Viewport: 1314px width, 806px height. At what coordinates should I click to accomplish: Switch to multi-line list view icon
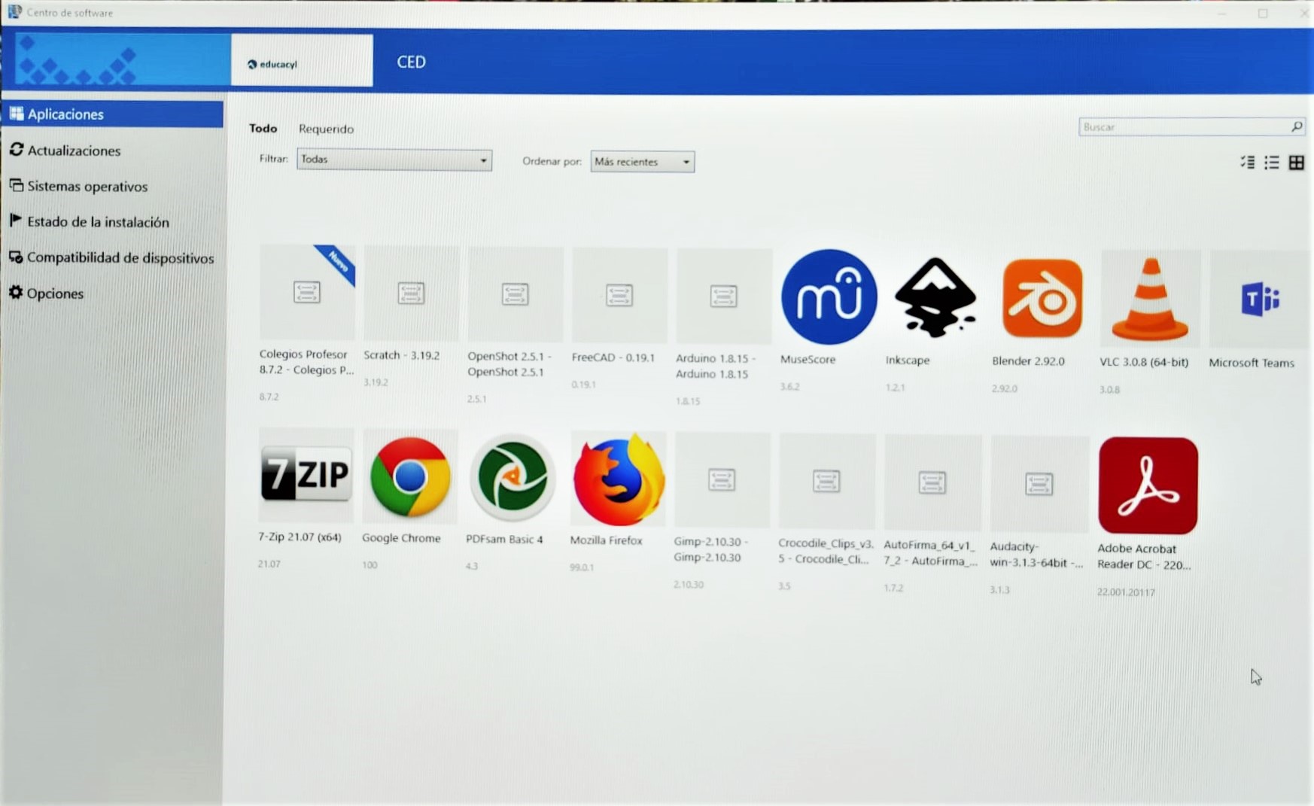(x=1248, y=162)
